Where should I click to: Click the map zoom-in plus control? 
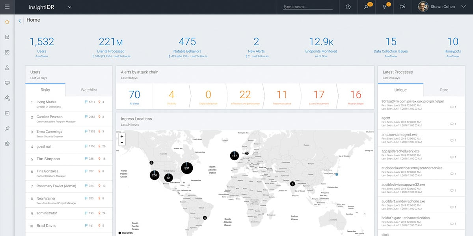[x=121, y=136]
